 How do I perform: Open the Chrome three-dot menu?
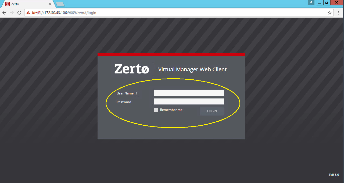[338, 13]
